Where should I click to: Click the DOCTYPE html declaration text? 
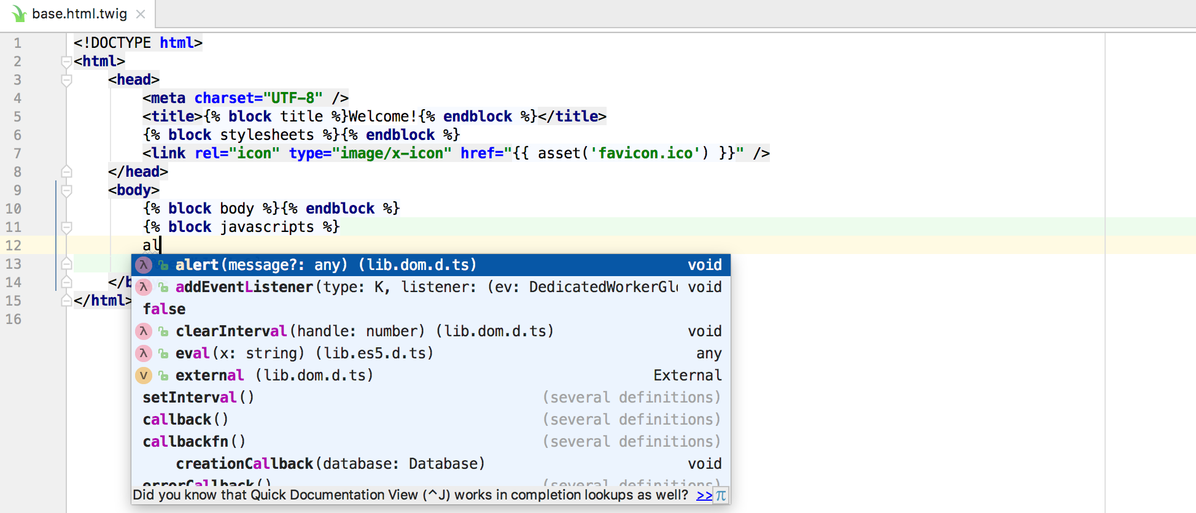138,43
